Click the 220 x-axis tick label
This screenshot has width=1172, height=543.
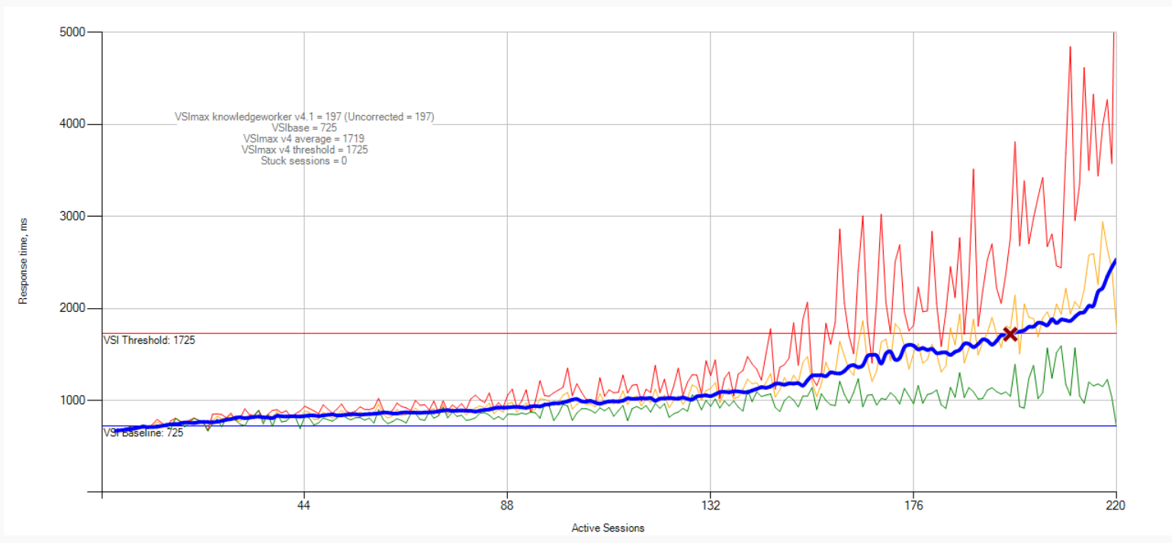click(1116, 505)
